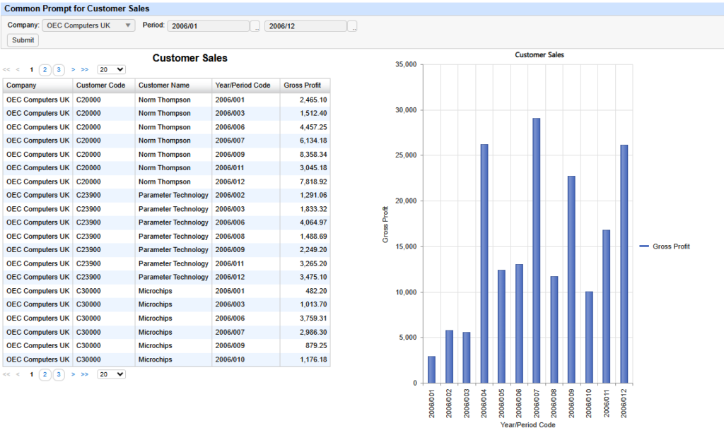
Task: Click first page arrows in top pager
Action: click(6, 70)
